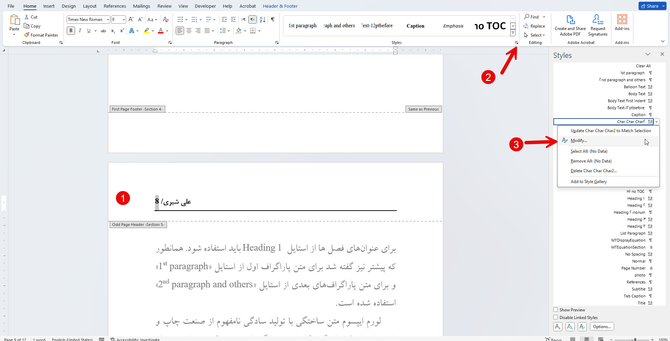Screen dimensions: 670x341
Task: Click the Paste icon
Action: (x=14, y=20)
